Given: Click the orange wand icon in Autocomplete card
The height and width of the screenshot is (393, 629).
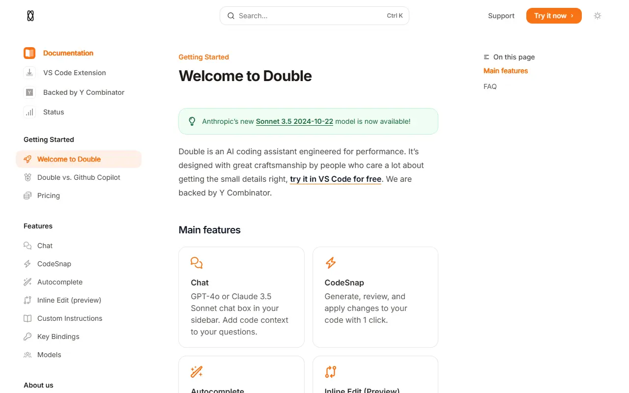Looking at the screenshot, I should (x=197, y=372).
